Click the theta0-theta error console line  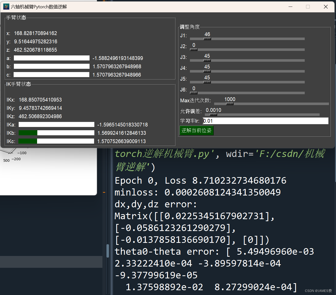pos(214,251)
